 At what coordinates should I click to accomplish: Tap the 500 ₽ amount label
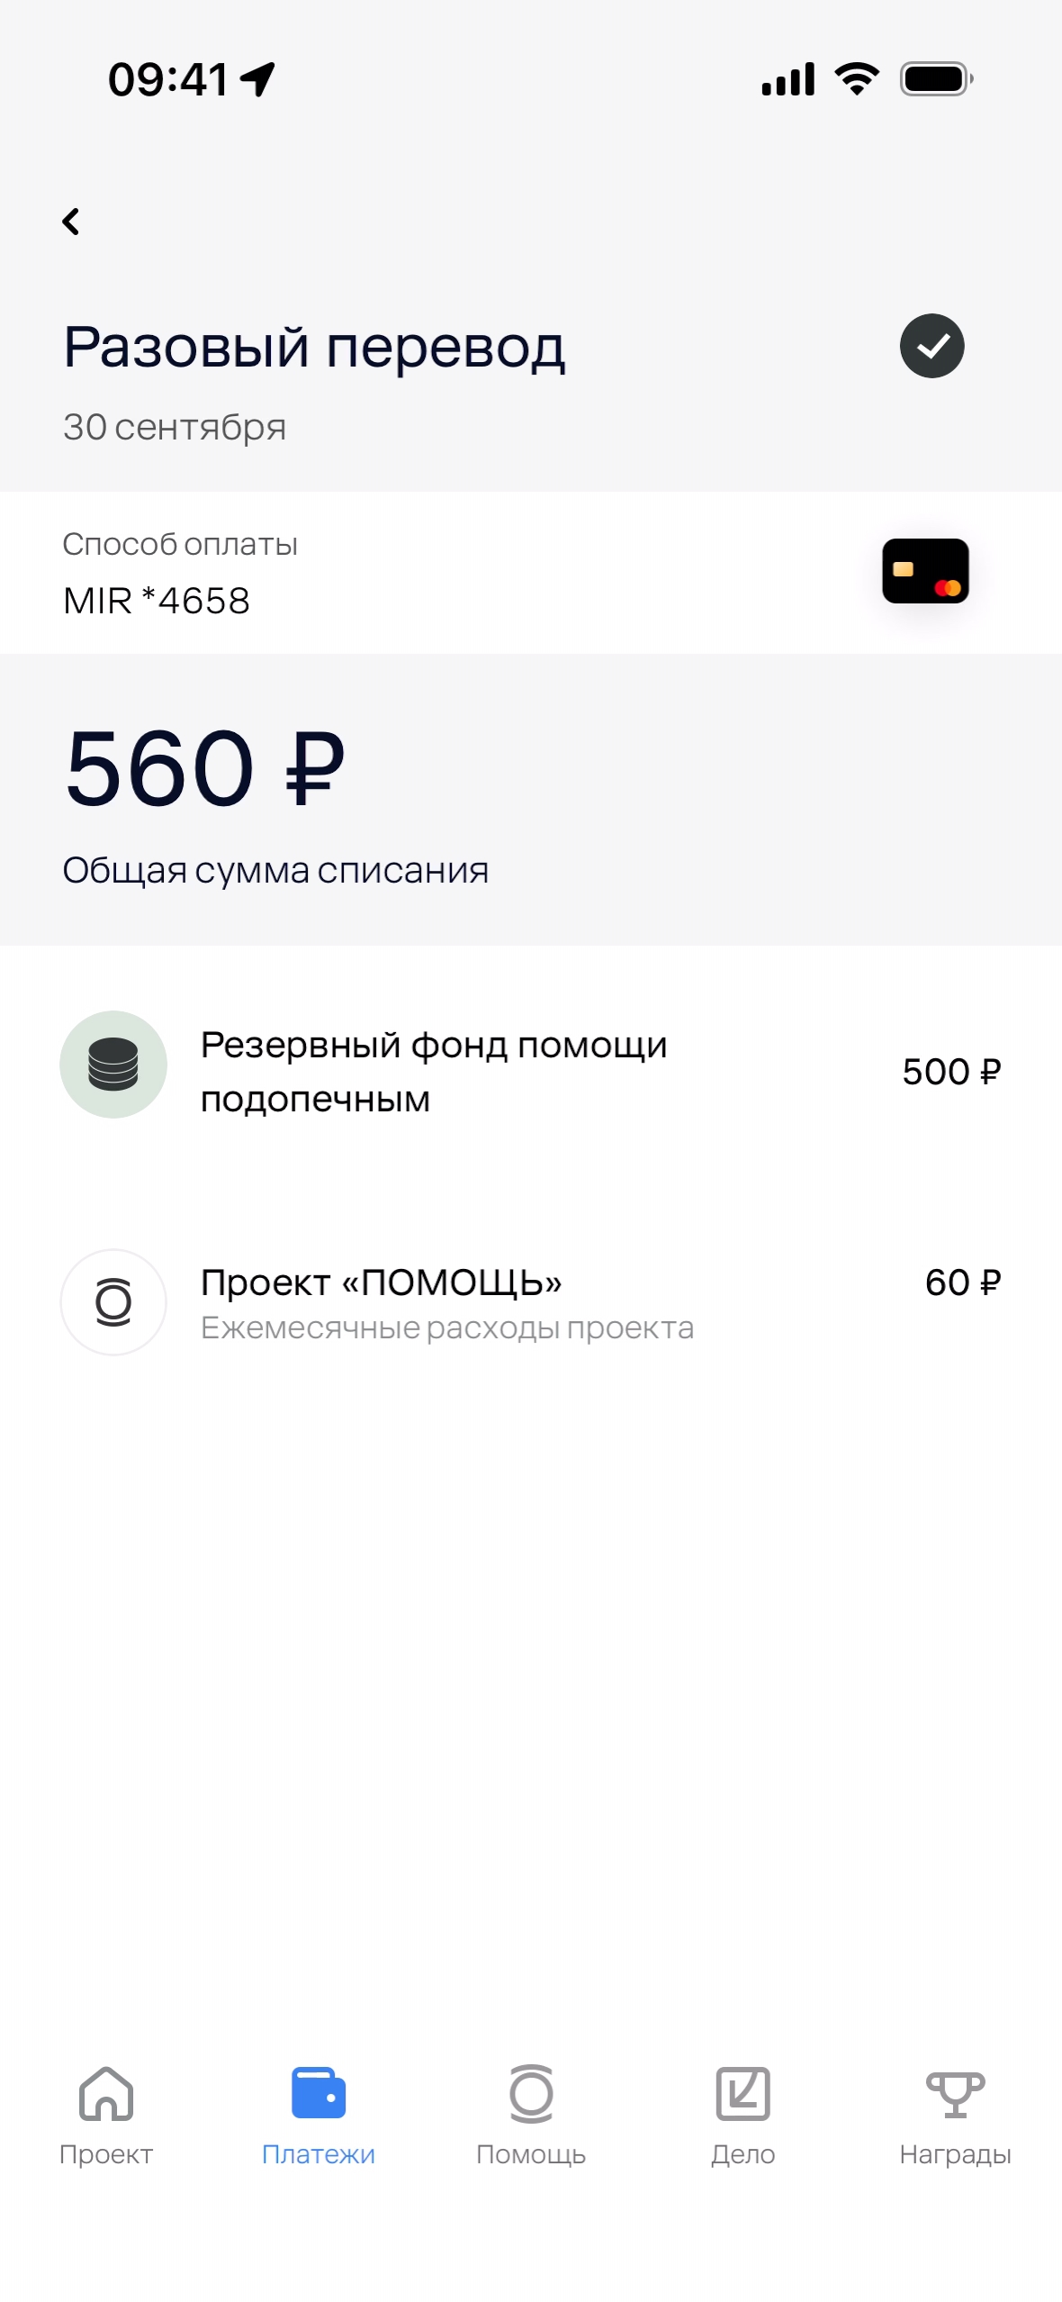coord(951,1072)
